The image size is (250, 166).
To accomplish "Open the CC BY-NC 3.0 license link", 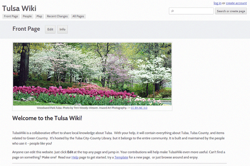I will (139, 108).
